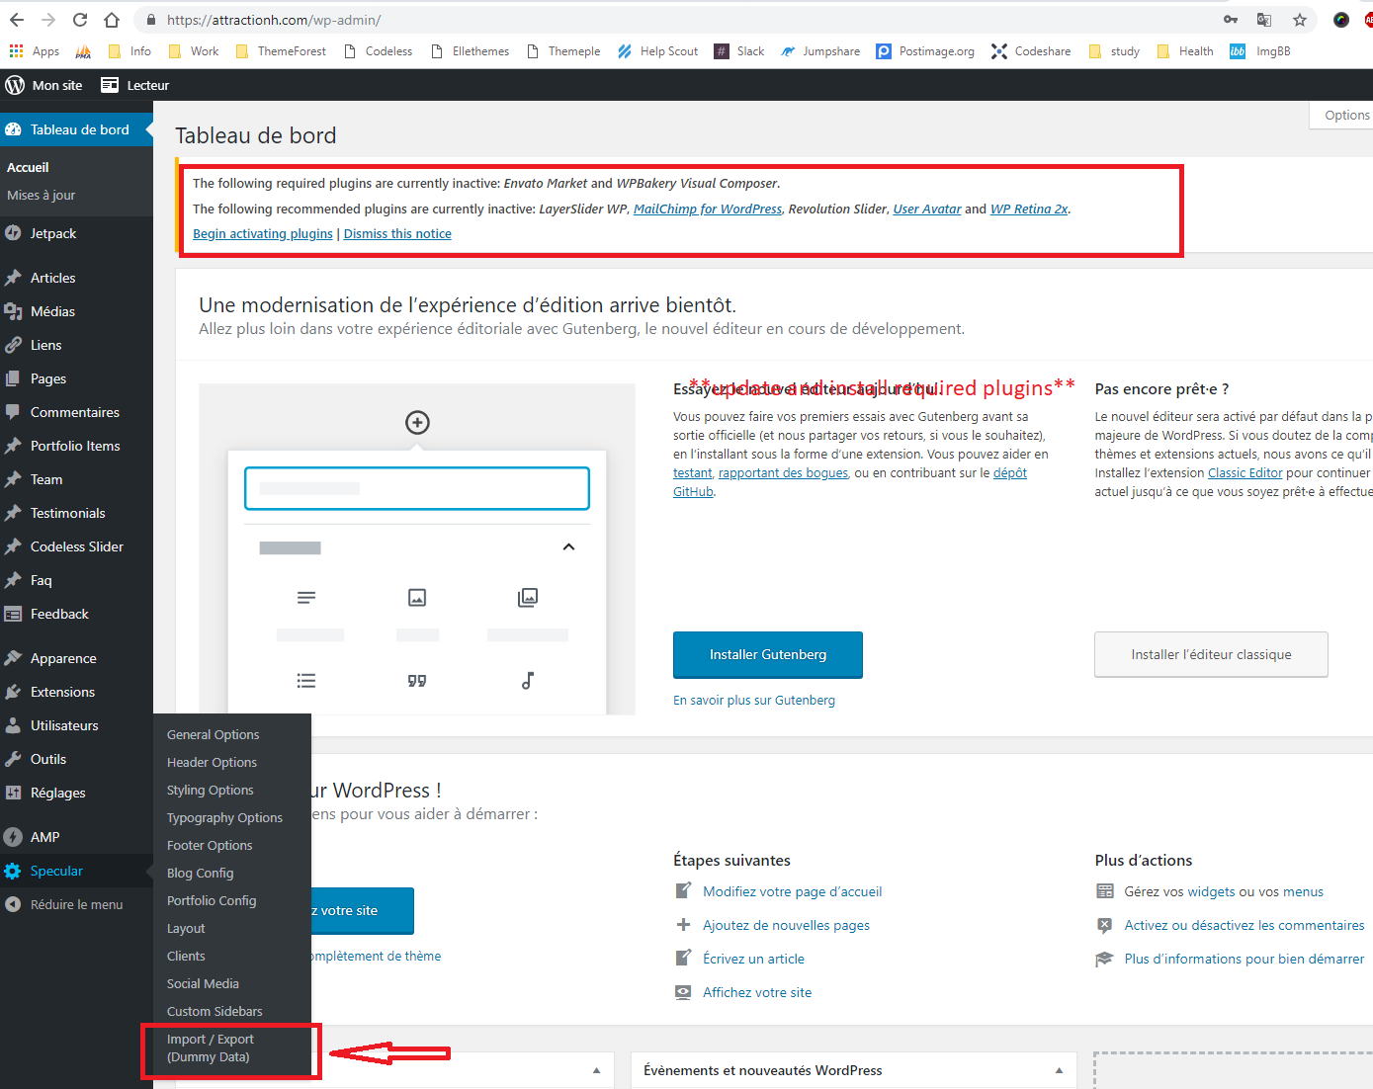Open the Lecteur reader icon

coord(135,85)
